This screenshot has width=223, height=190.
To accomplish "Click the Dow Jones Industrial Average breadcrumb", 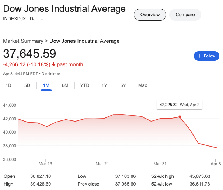I will 84,41.
